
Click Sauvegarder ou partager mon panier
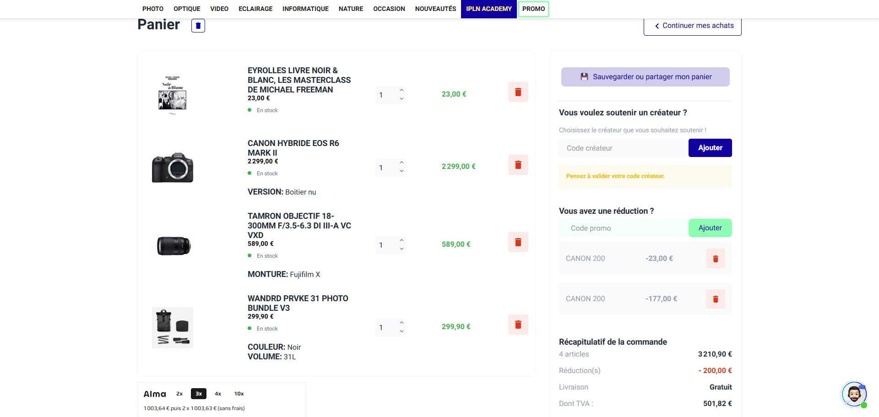(x=645, y=77)
